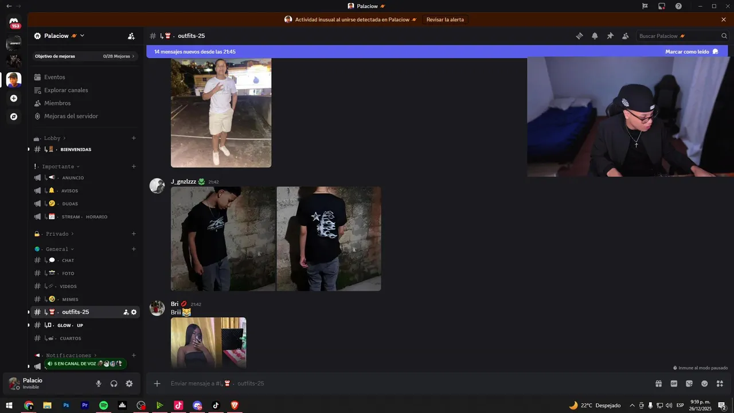
Task: Open Palaciow server dropdown menu
Action: tap(82, 36)
